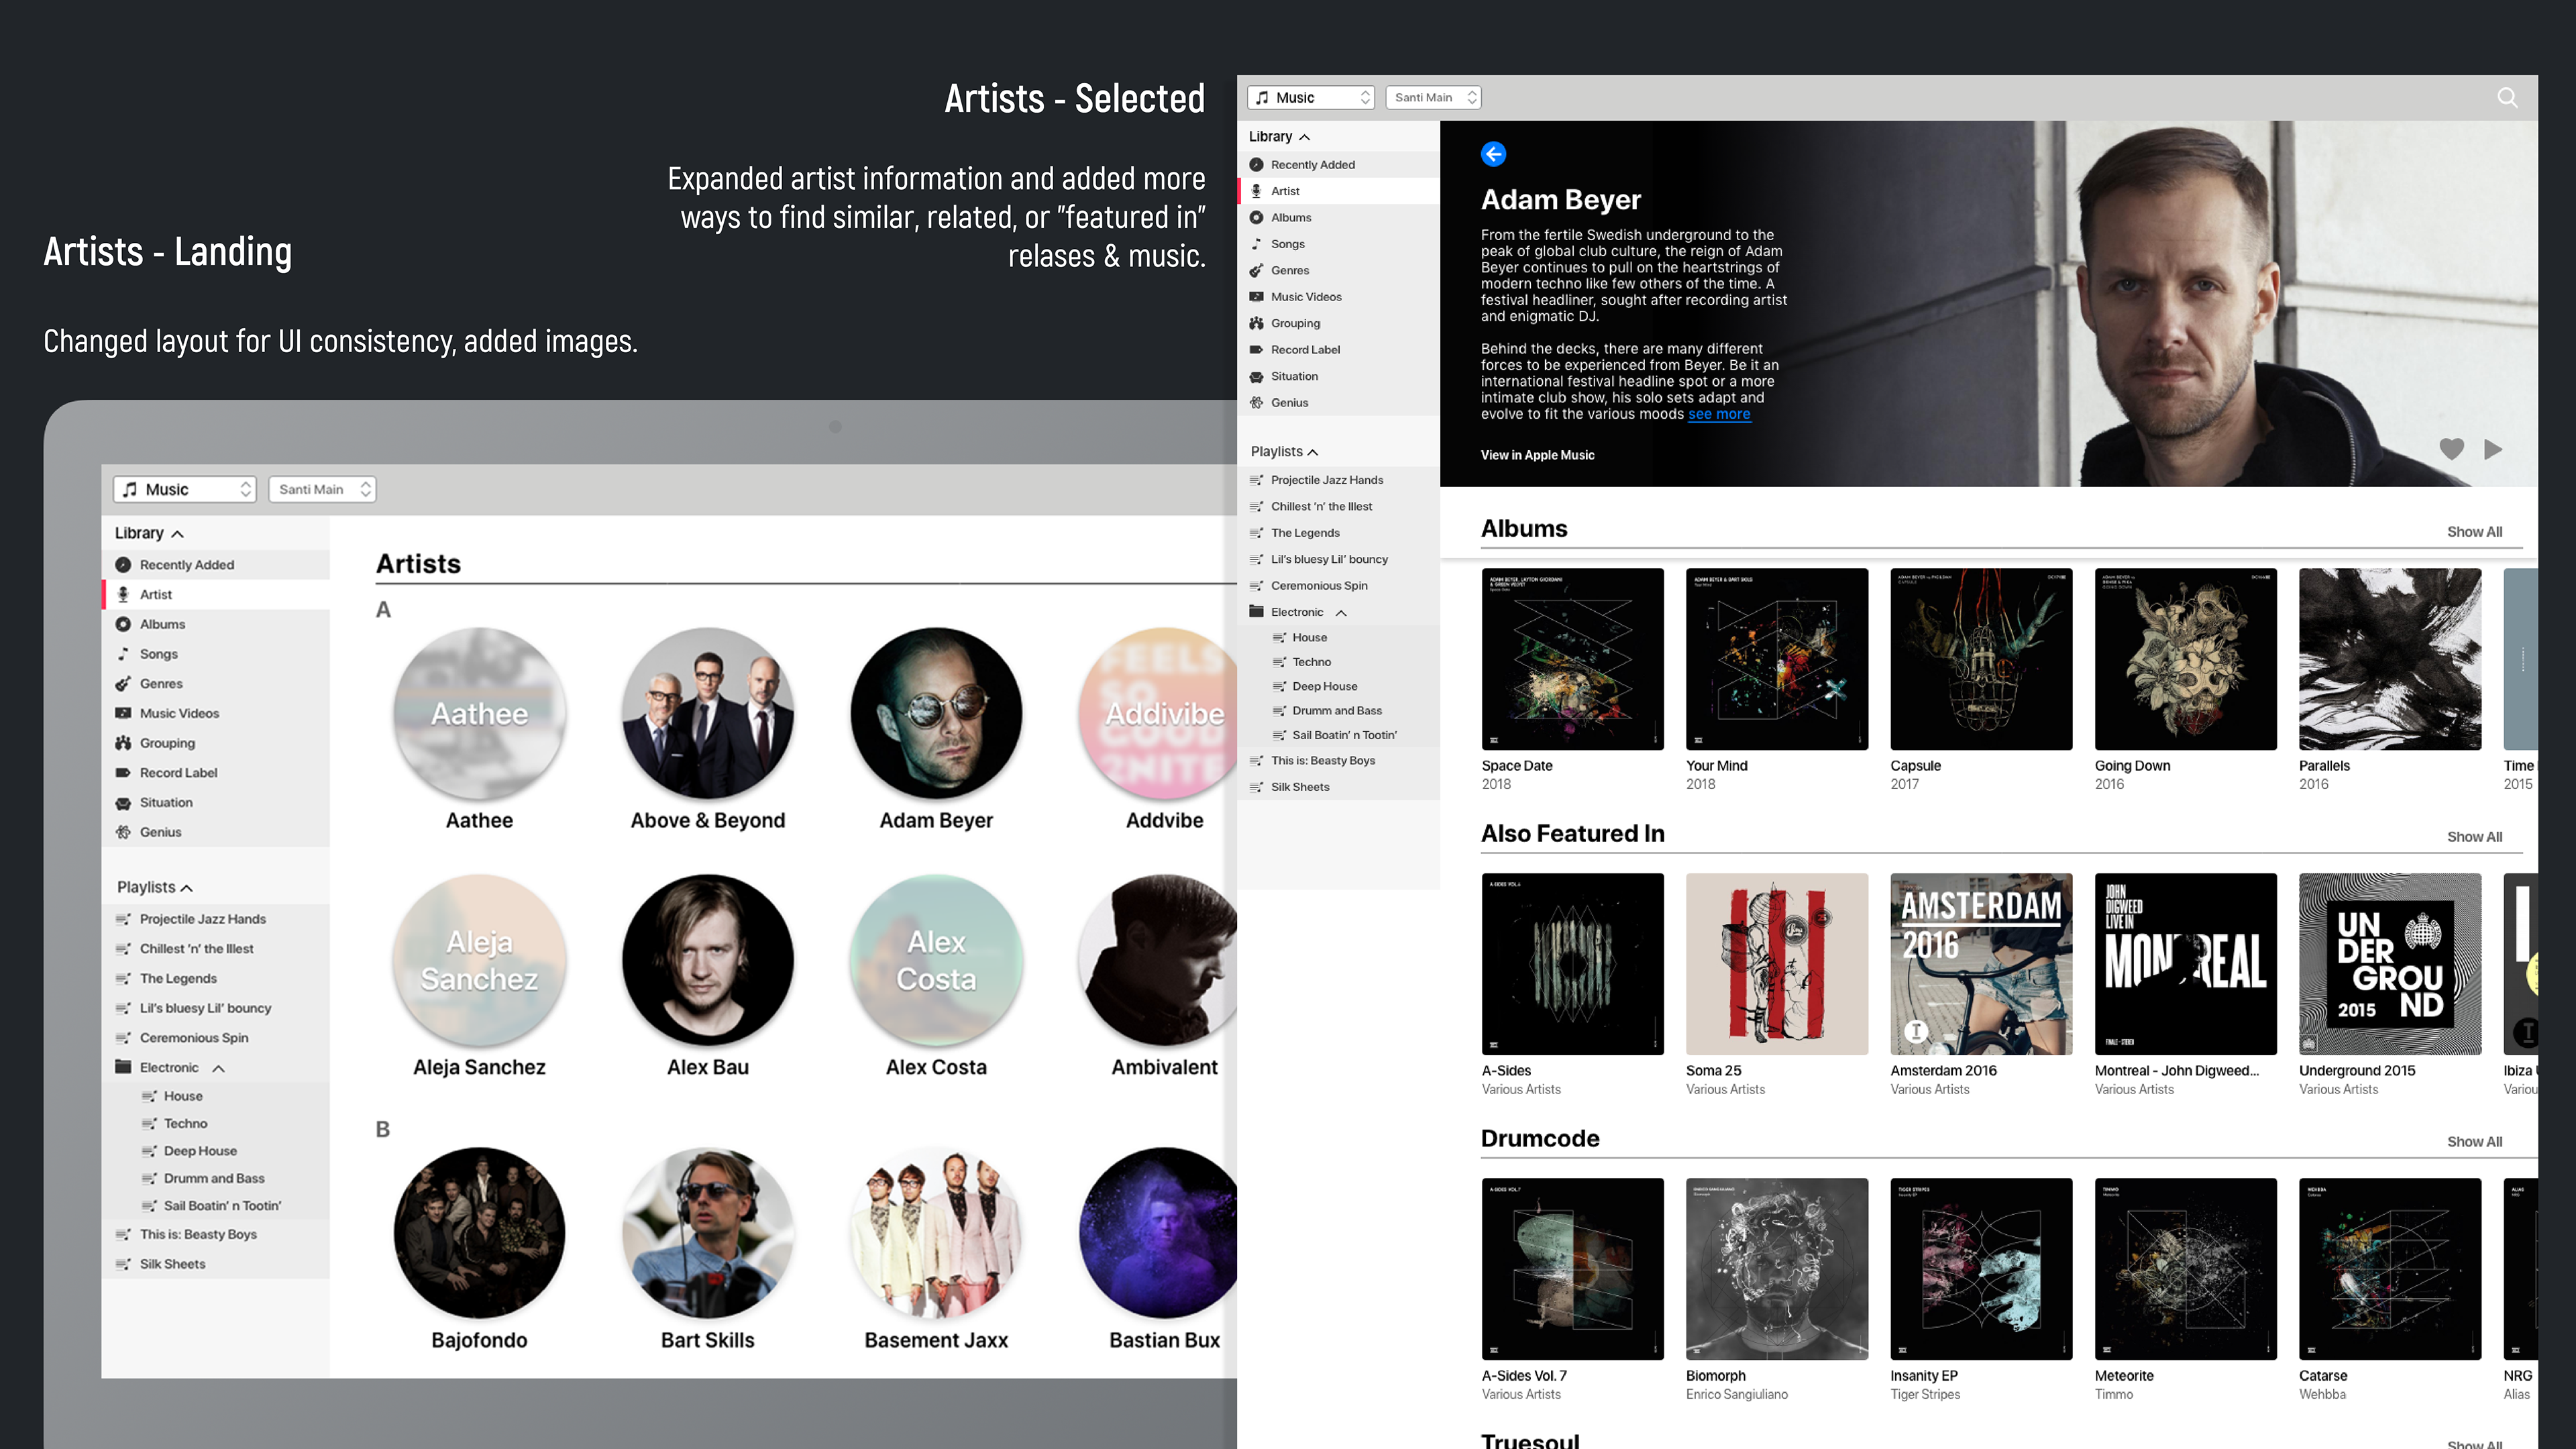Collapse the Library section in the right sidebar
The width and height of the screenshot is (2576, 1449).
(x=1304, y=137)
